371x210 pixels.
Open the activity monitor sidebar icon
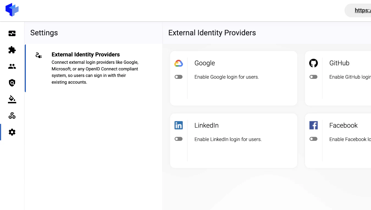pos(12,33)
